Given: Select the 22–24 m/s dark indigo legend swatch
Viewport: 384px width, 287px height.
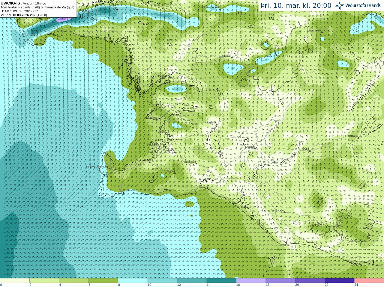Looking at the screenshot, I should pos(340,281).
